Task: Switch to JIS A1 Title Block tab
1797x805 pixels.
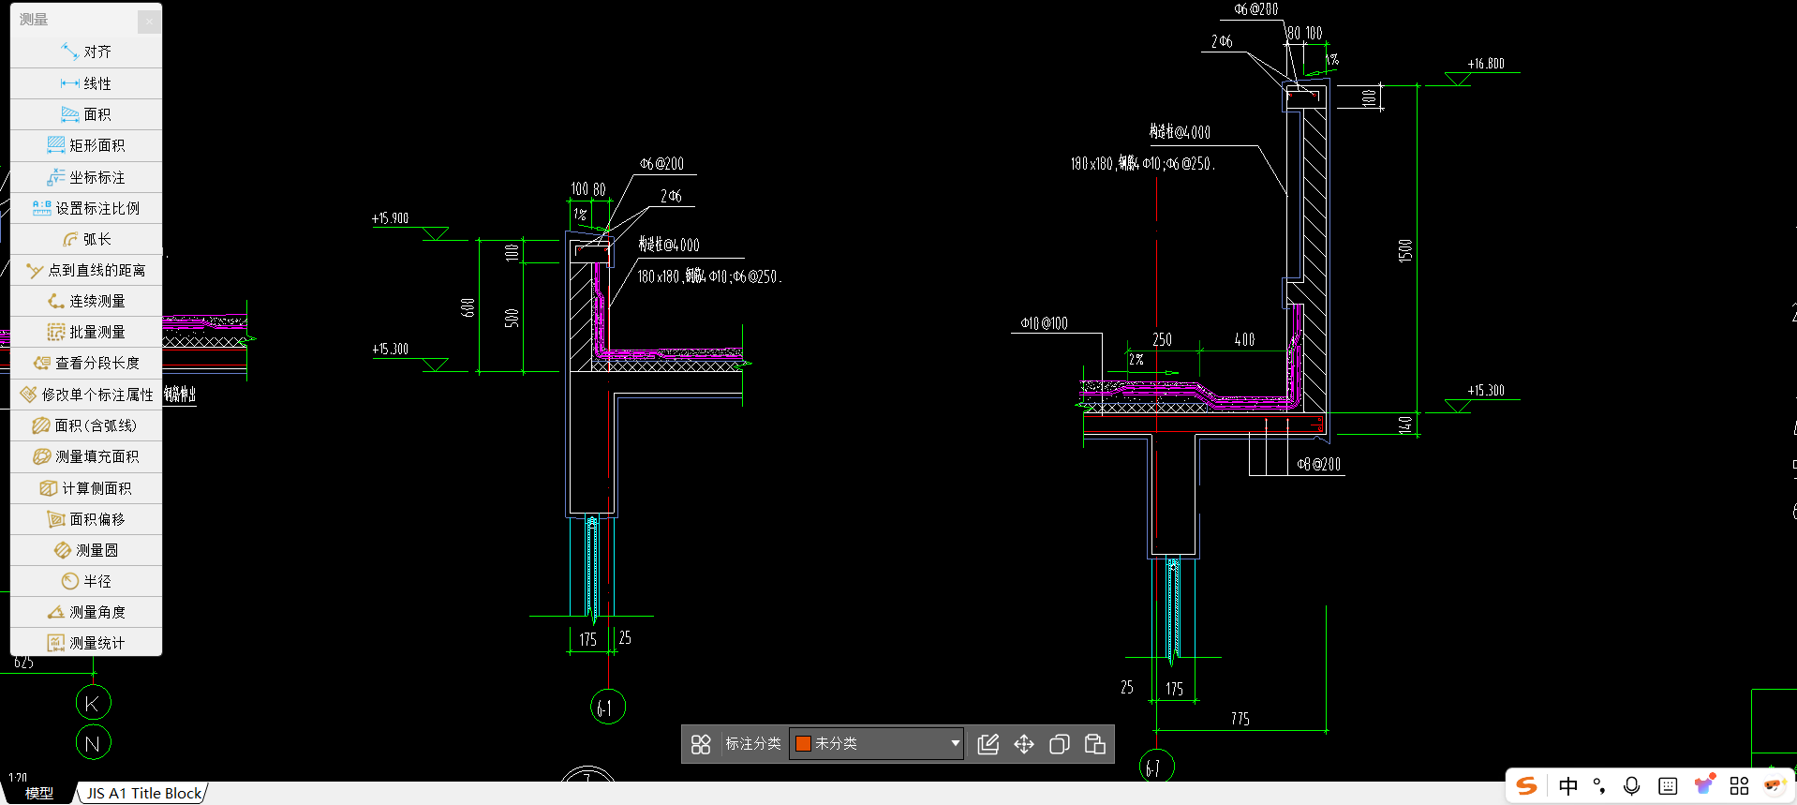Action: tap(144, 793)
